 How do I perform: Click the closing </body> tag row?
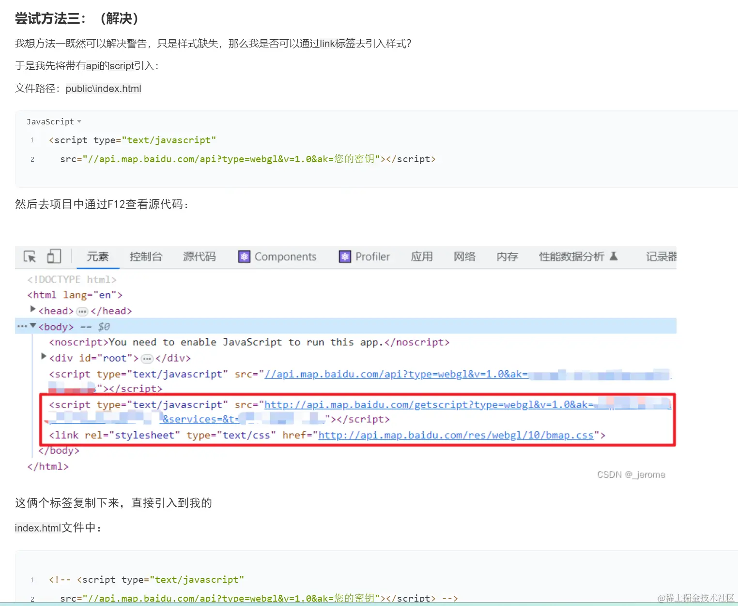click(x=59, y=451)
